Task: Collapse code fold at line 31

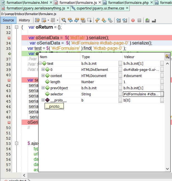Action: 17,27
